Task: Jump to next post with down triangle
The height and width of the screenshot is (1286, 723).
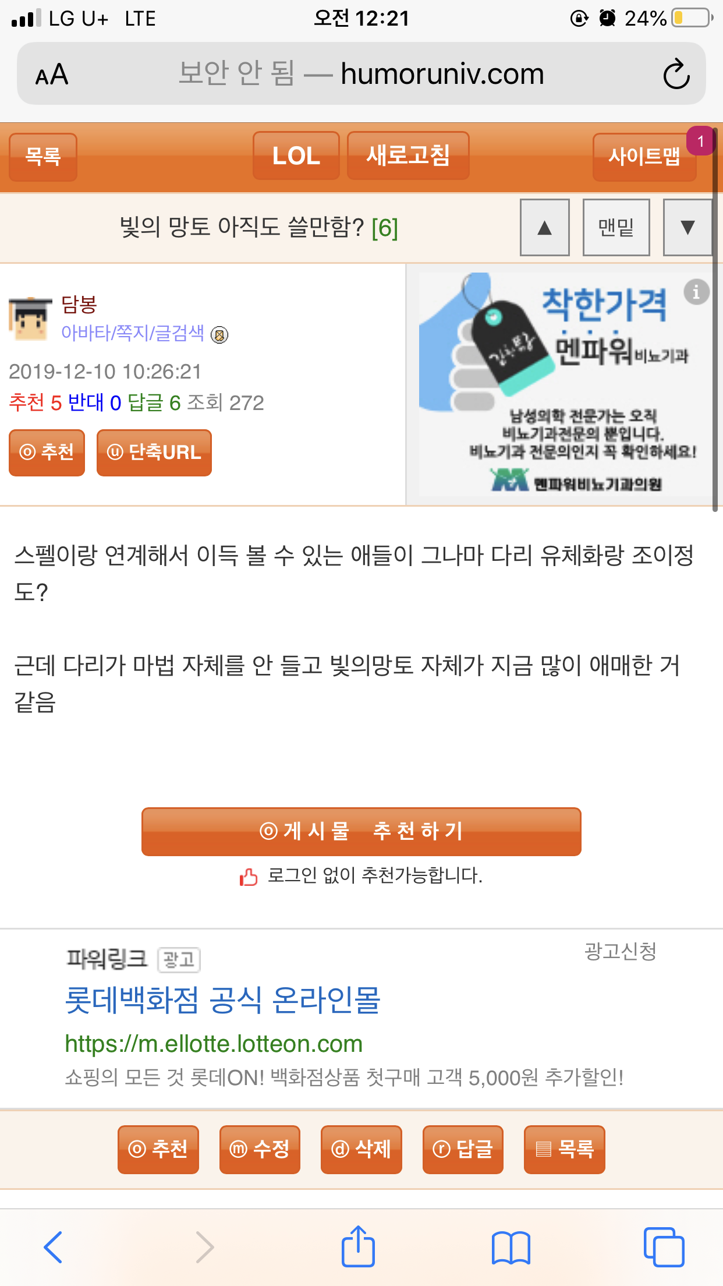Action: click(x=687, y=227)
